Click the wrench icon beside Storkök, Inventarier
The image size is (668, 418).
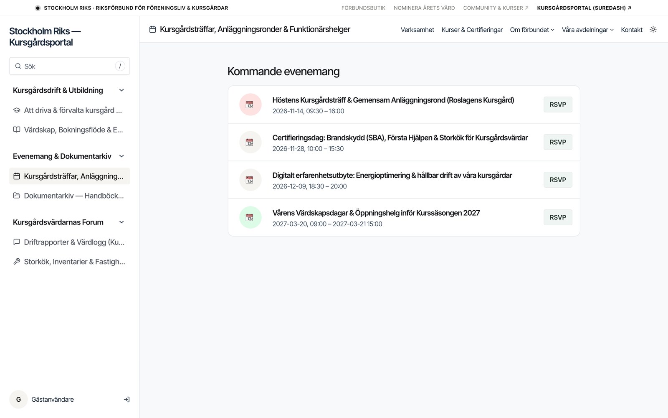pos(17,262)
